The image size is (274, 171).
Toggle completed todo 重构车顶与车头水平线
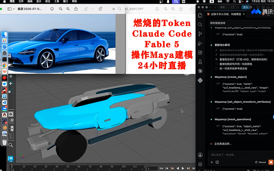[216, 50]
